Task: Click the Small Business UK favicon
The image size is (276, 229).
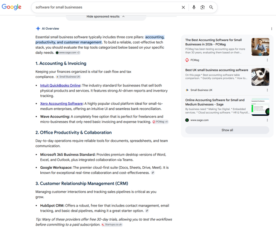Action: coord(187,90)
